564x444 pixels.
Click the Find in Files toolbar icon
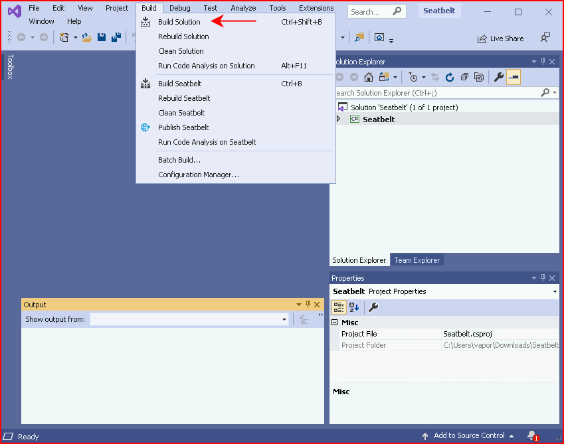[x=359, y=37]
